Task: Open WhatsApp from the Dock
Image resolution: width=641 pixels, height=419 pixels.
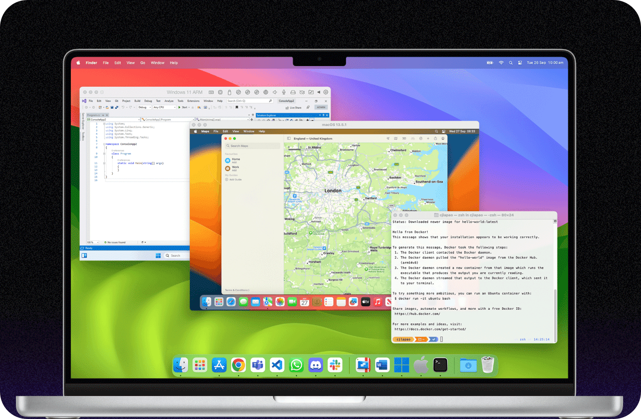Action: pyautogui.click(x=296, y=365)
